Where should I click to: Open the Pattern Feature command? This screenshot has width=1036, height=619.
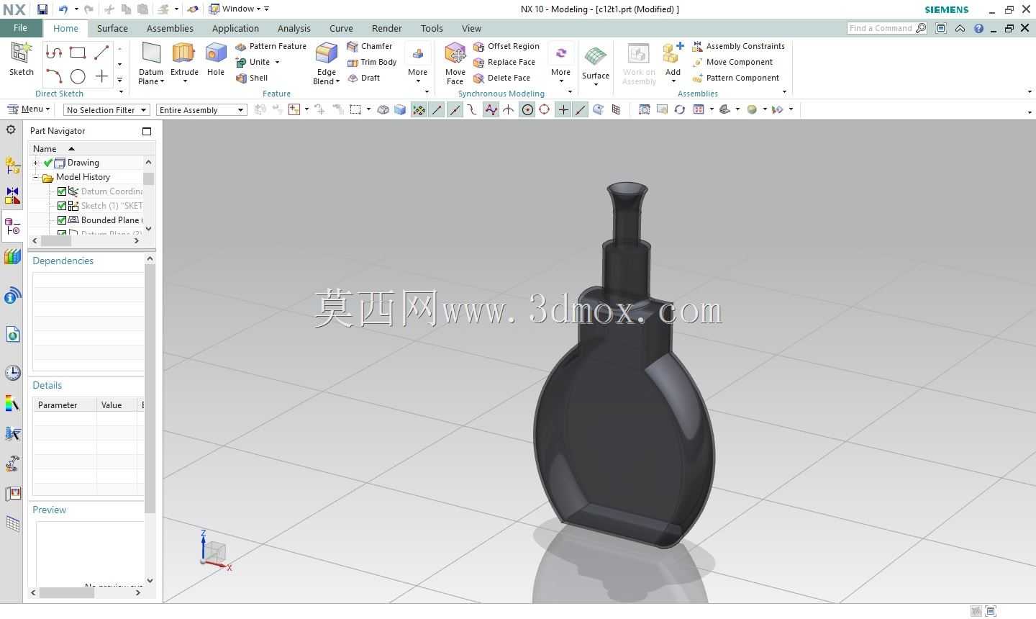pos(271,46)
